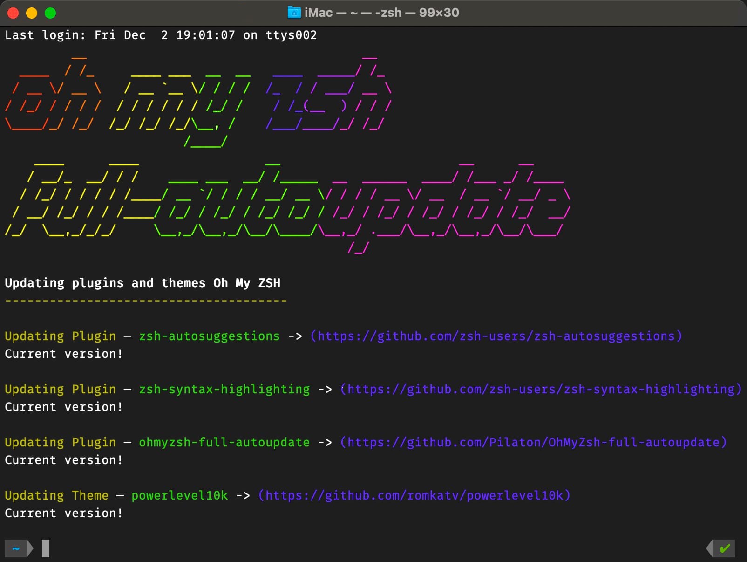Click the 'oh my zsh' ASCII art banner

(198, 102)
